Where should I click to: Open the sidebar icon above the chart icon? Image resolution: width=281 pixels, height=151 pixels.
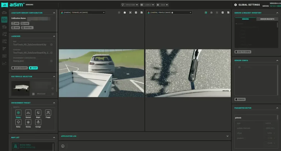tap(4, 56)
